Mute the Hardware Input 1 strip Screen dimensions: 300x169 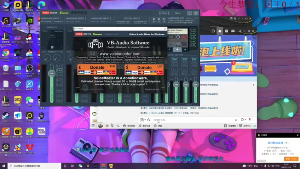pyautogui.click(x=60, y=101)
